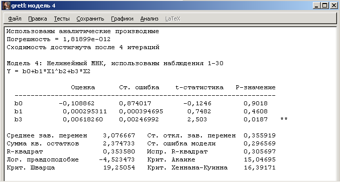Image resolution: width=340 pixels, height=182 pixels.
Task: Click the value 0,355919
Action: click(260, 136)
